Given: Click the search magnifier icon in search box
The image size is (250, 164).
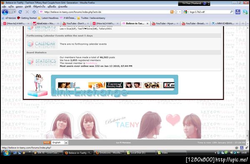Looking at the screenshot, I should [x=231, y=12].
